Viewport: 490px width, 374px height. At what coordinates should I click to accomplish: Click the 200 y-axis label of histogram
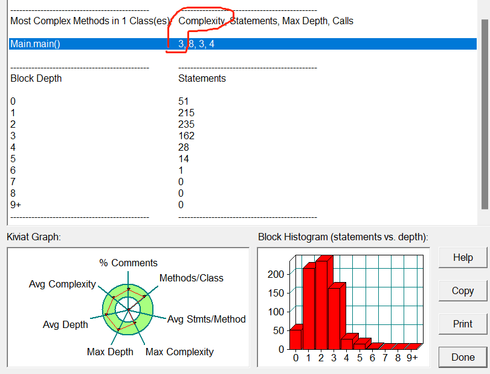tap(276, 274)
